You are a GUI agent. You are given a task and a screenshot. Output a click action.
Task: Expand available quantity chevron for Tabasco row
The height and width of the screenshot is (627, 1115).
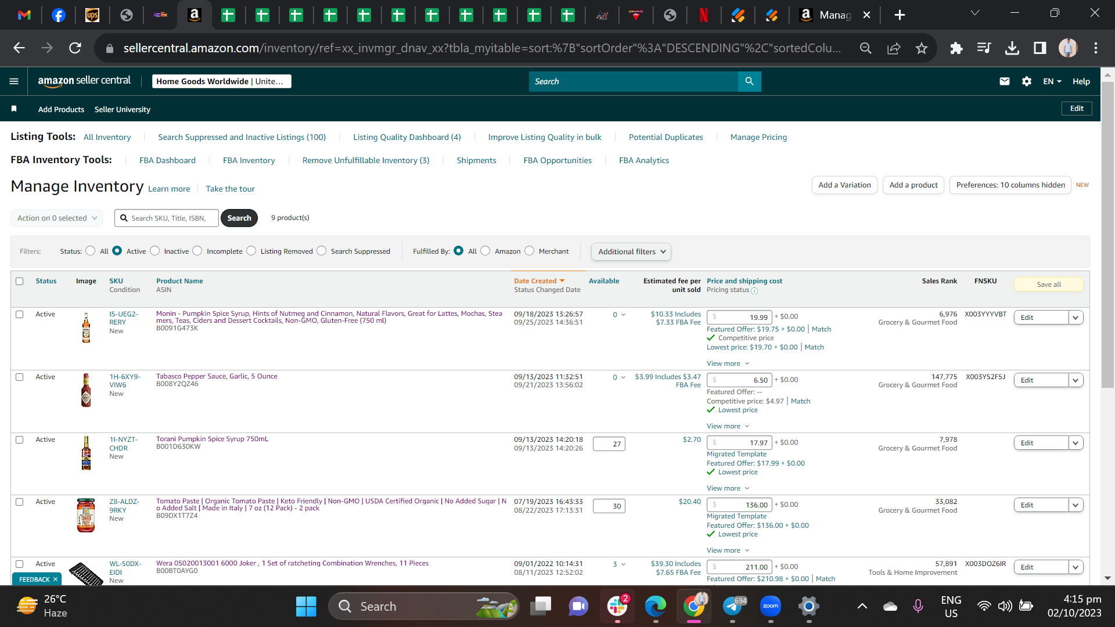click(623, 377)
